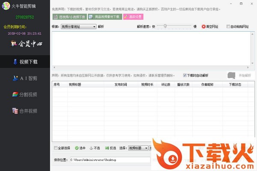Viewport: 257px width, 171px height.
Task: Click the horizontal scrollbar right arrow
Action: (248, 67)
